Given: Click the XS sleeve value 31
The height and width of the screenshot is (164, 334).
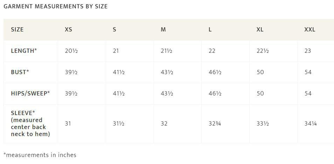Looking at the screenshot, I should click(68, 123).
